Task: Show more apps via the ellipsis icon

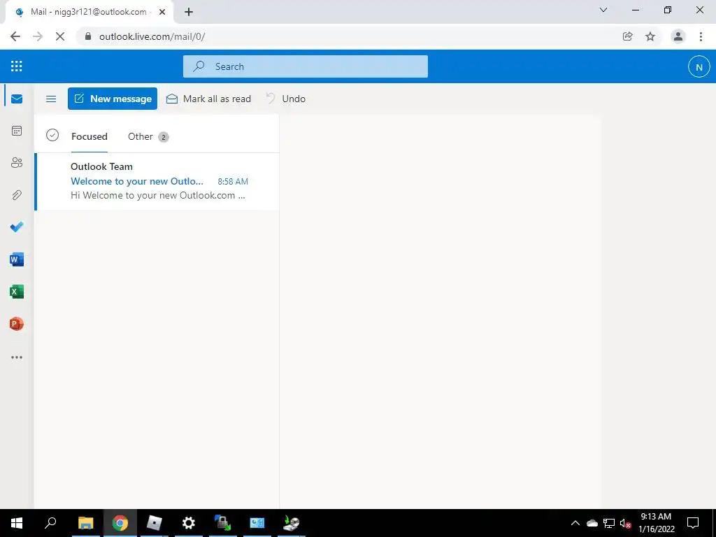Action: click(x=17, y=357)
